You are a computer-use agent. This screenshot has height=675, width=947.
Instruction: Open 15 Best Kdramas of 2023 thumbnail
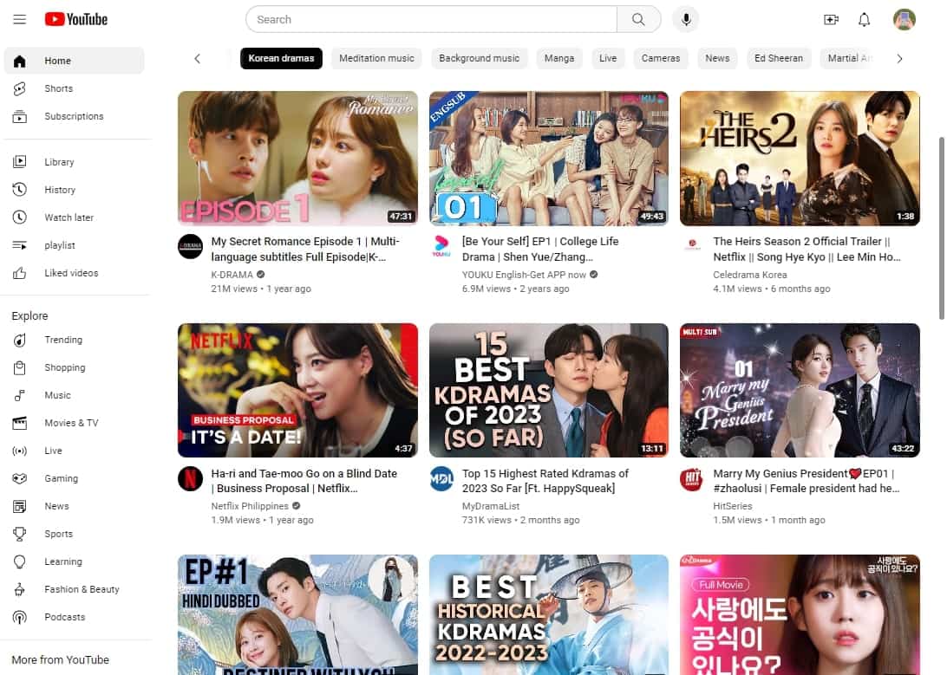pyautogui.click(x=549, y=390)
